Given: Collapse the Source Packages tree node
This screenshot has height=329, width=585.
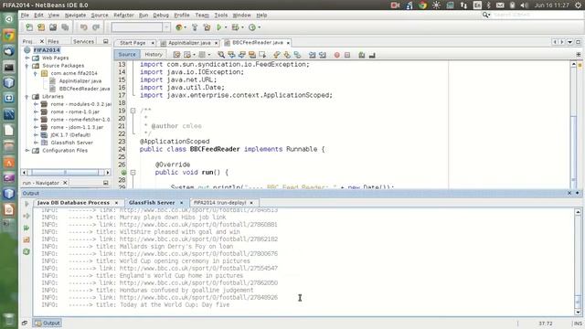Looking at the screenshot, I should [x=27, y=66].
